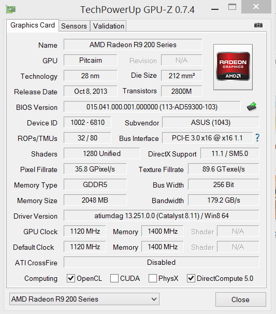Click the screenshot camera icon
Image resolution: width=276 pixels, height=314 pixels.
coord(258,25)
